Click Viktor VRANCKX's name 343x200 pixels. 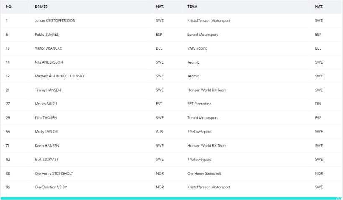coord(49,48)
